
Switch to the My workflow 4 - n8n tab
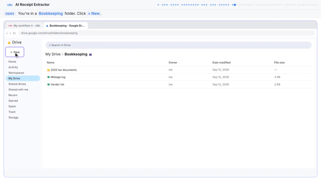tap(24, 26)
